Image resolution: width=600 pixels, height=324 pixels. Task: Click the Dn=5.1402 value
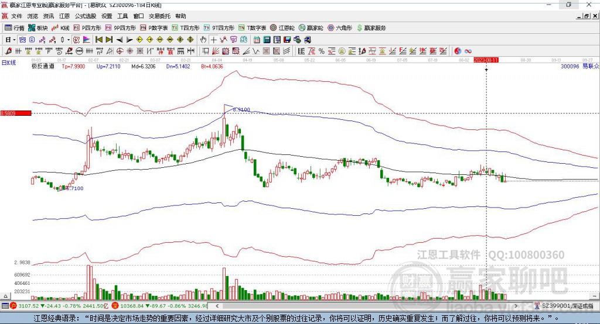click(178, 66)
